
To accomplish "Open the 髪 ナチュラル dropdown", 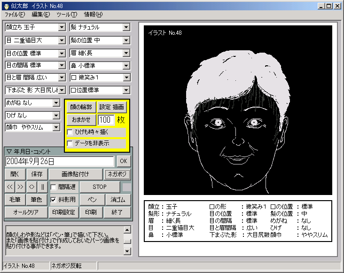I will (x=126, y=27).
